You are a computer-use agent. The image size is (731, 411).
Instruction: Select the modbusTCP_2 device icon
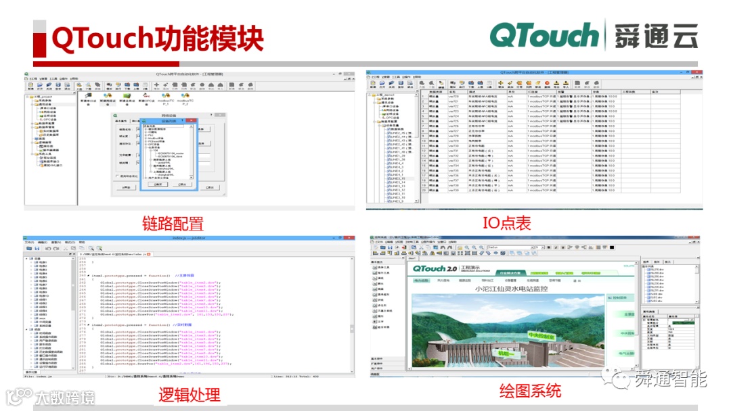tap(185, 95)
